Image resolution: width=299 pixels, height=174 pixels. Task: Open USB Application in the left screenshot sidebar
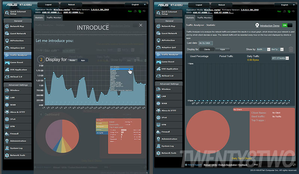pos(18,70)
